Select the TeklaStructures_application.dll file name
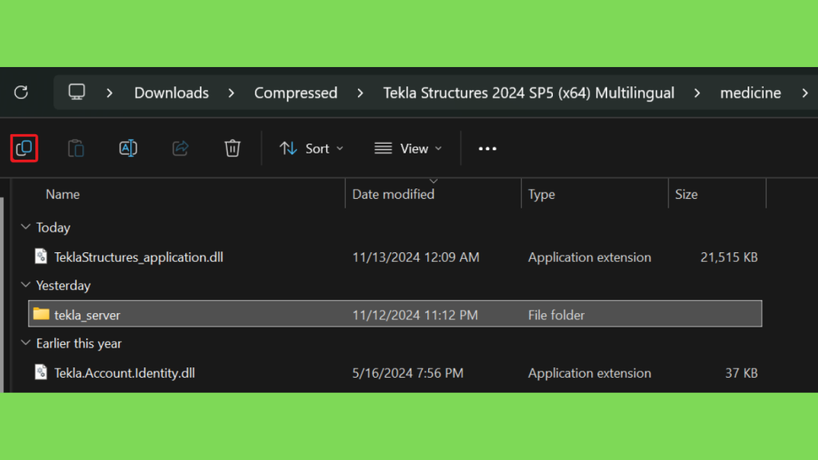This screenshot has width=818, height=460. (x=139, y=257)
